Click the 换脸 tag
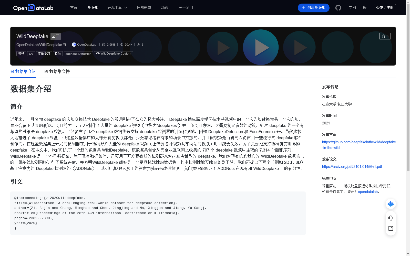 pyautogui.click(x=58, y=54)
